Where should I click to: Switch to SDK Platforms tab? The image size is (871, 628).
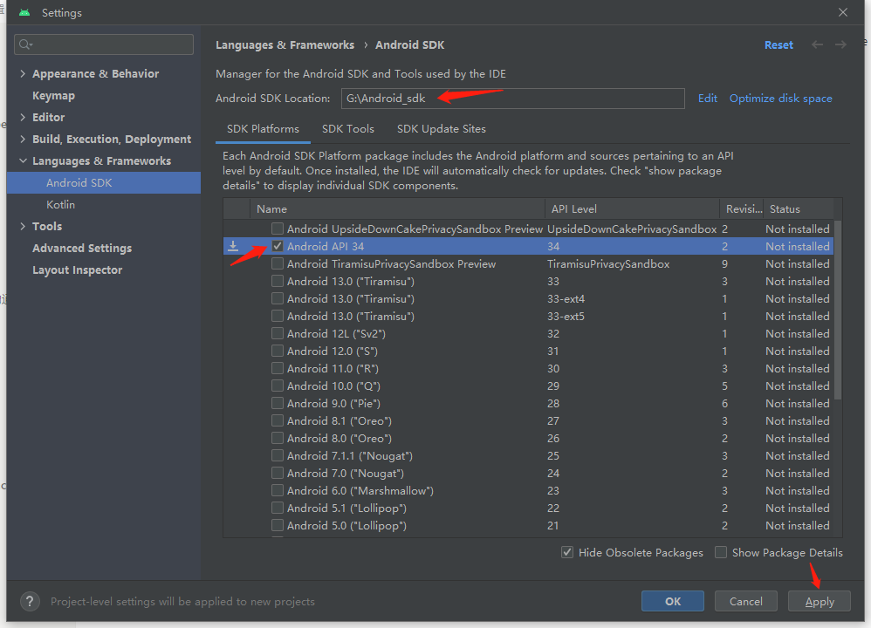[x=263, y=129]
